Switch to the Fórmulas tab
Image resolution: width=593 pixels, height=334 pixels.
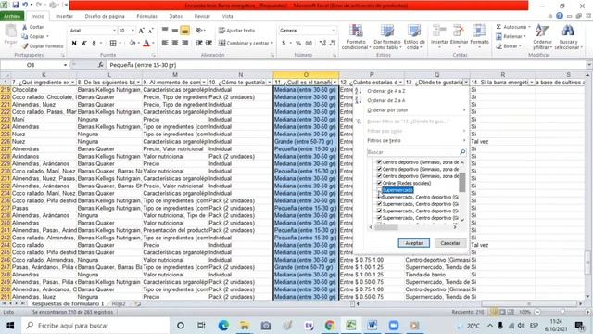pyautogui.click(x=146, y=17)
